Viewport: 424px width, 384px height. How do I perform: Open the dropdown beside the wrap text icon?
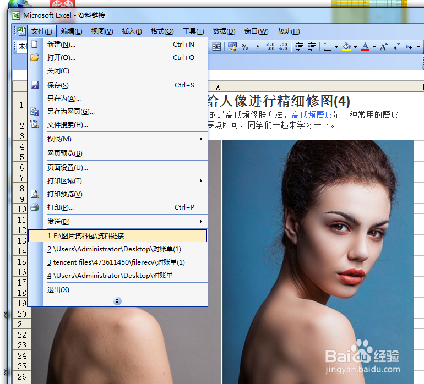[x=418, y=47]
